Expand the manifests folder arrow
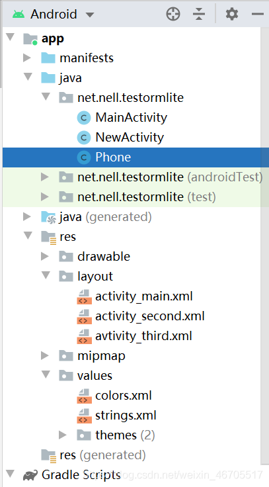This screenshot has width=269, height=487. [x=27, y=58]
